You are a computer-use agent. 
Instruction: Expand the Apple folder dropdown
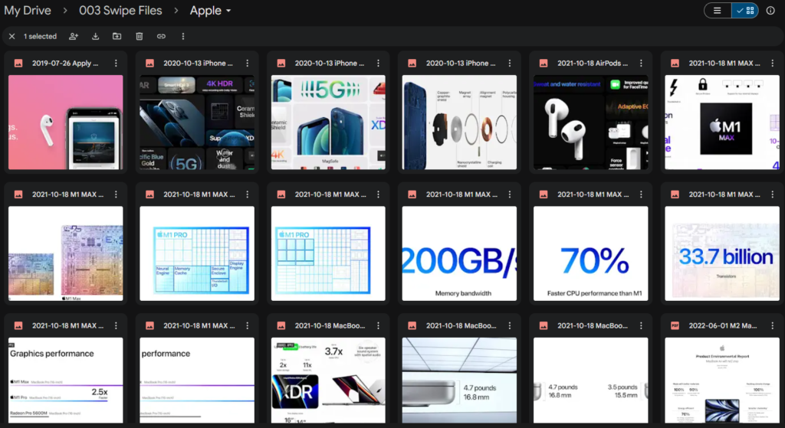click(x=228, y=11)
